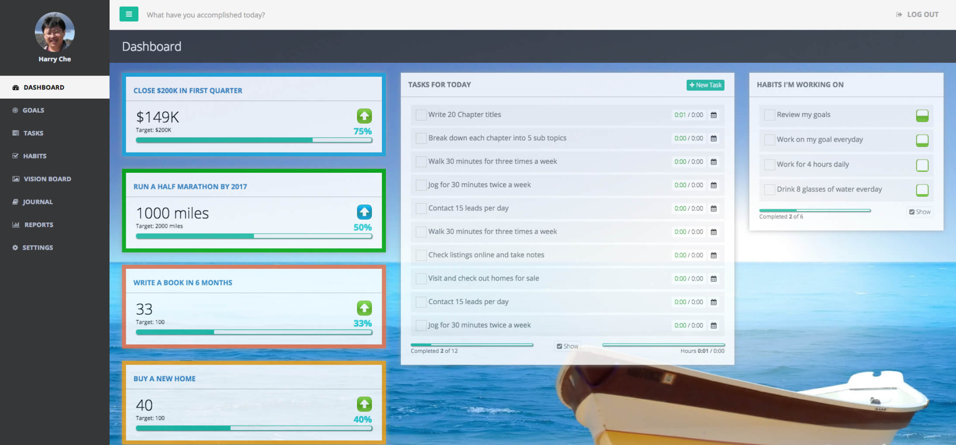Click the Log Out exit icon

tap(899, 14)
